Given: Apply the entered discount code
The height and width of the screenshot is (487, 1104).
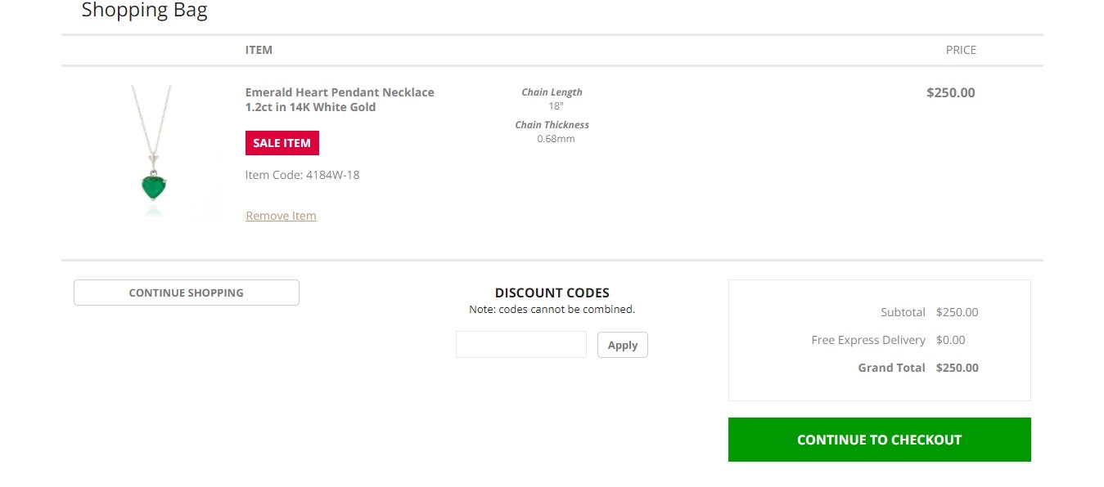Looking at the screenshot, I should pos(623,345).
